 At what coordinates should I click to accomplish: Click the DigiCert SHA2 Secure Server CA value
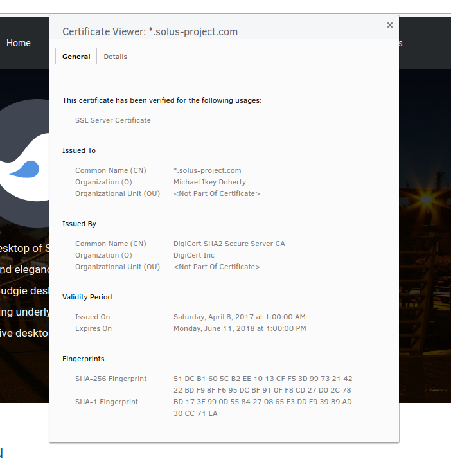[x=229, y=244]
